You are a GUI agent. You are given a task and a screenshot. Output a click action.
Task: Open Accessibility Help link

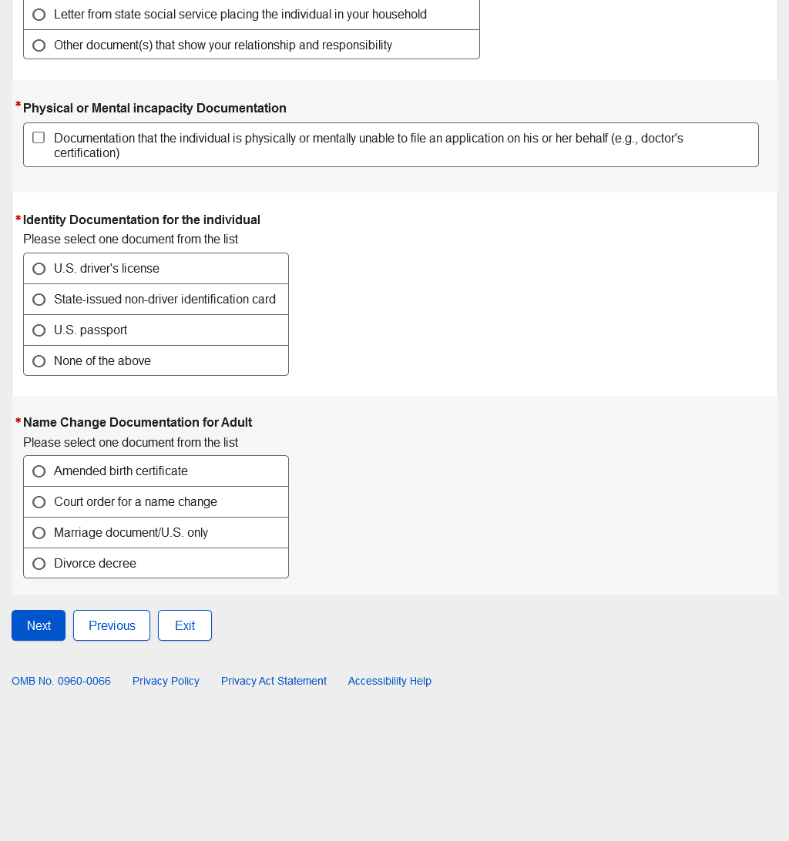[389, 681]
